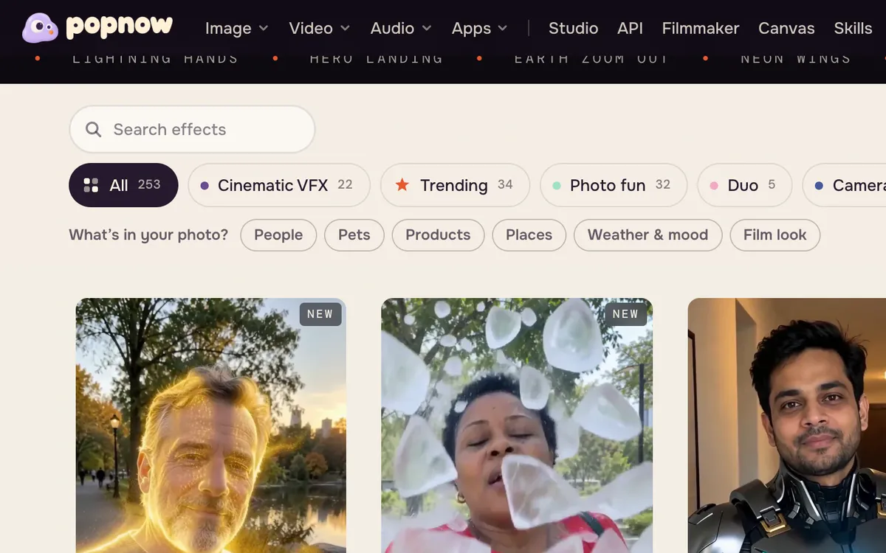Click the popnow logo
The height and width of the screenshot is (553, 886).
click(x=97, y=28)
